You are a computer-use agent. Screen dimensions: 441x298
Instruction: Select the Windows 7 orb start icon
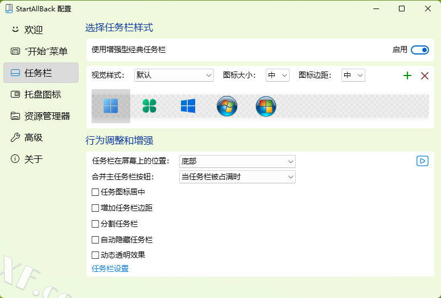click(227, 106)
